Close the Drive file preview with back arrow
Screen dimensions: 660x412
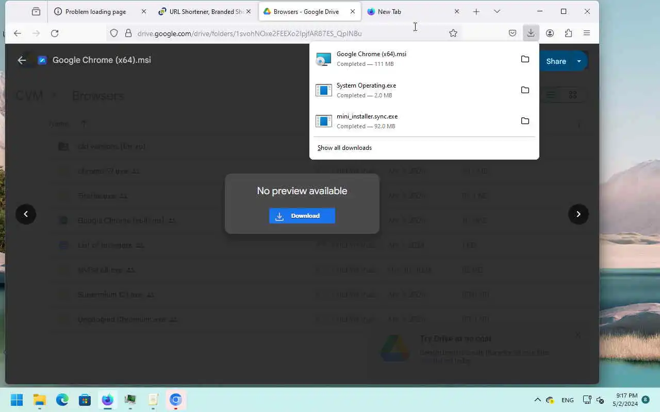(x=22, y=60)
